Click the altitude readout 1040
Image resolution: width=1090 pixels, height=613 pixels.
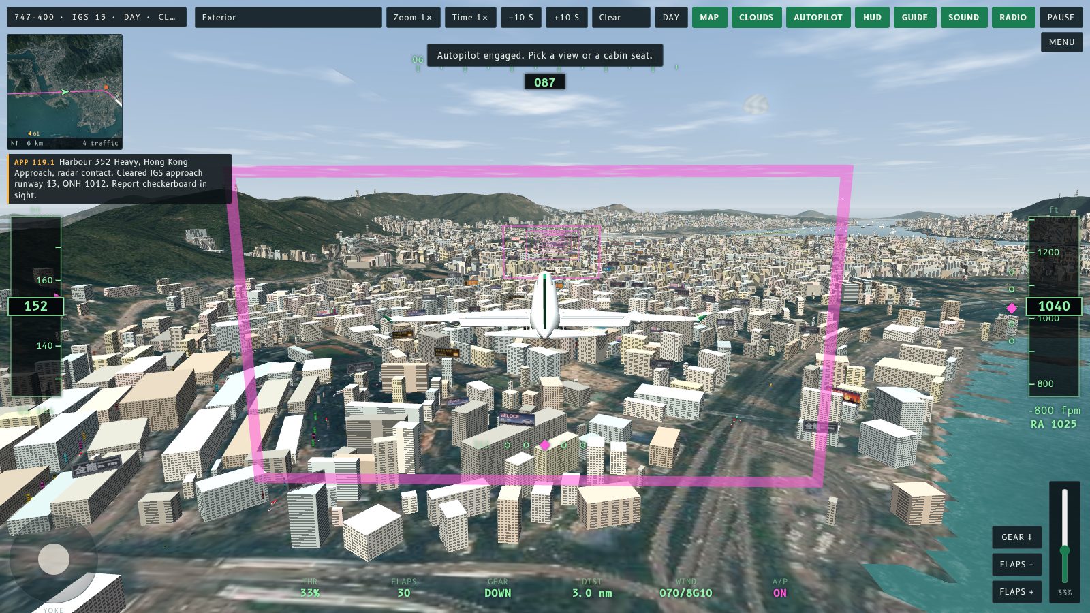click(1054, 306)
